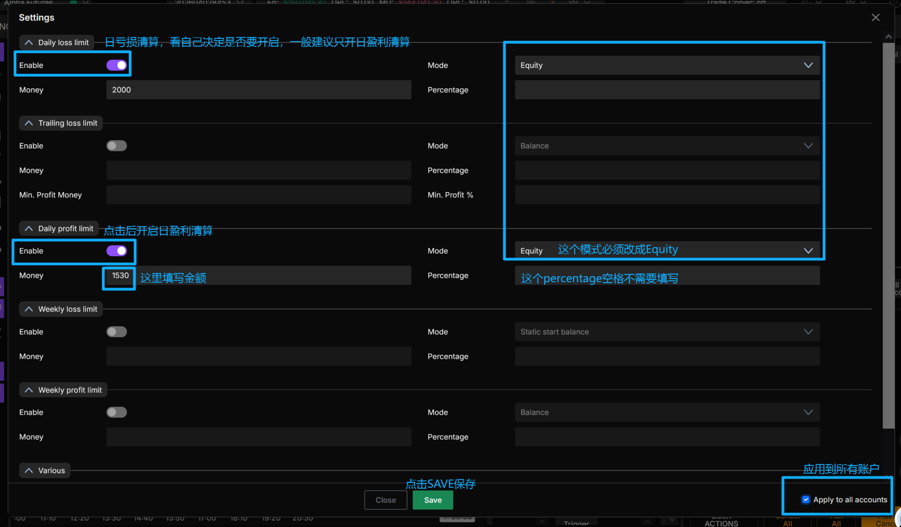Enable the Weekly loss limit switch
This screenshot has width=901, height=527.
point(116,331)
